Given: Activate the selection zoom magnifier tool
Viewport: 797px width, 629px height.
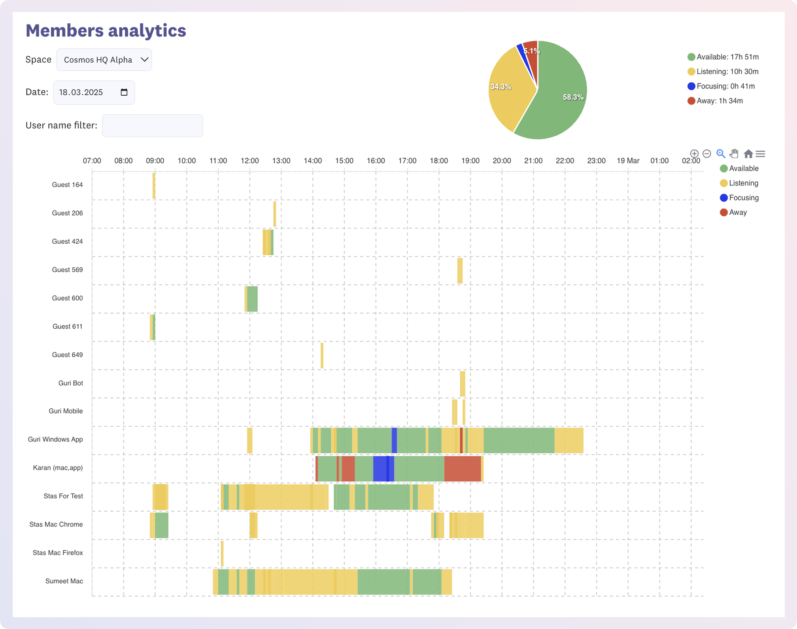Looking at the screenshot, I should 720,154.
